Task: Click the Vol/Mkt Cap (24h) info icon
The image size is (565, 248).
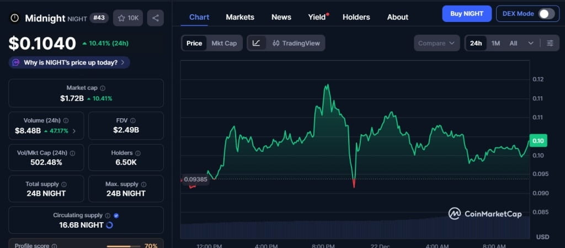Action: tap(72, 153)
